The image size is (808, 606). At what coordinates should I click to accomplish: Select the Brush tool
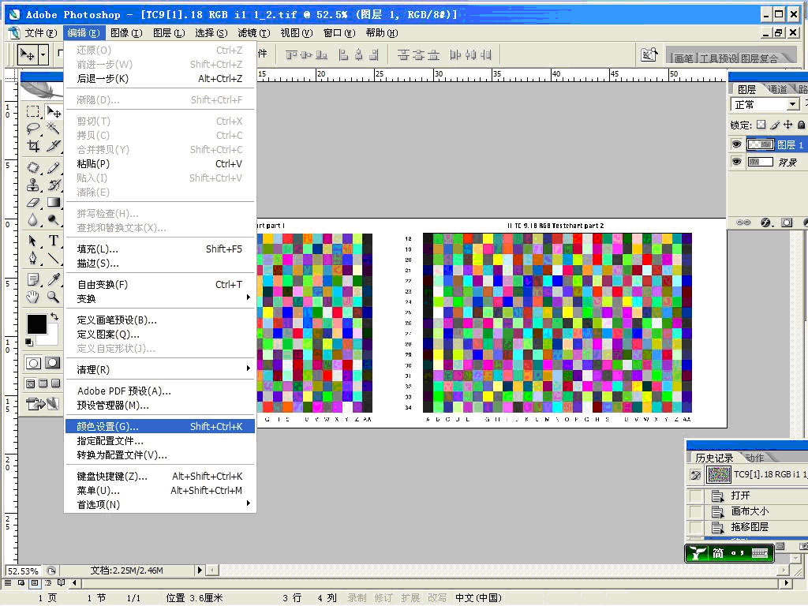click(x=53, y=167)
